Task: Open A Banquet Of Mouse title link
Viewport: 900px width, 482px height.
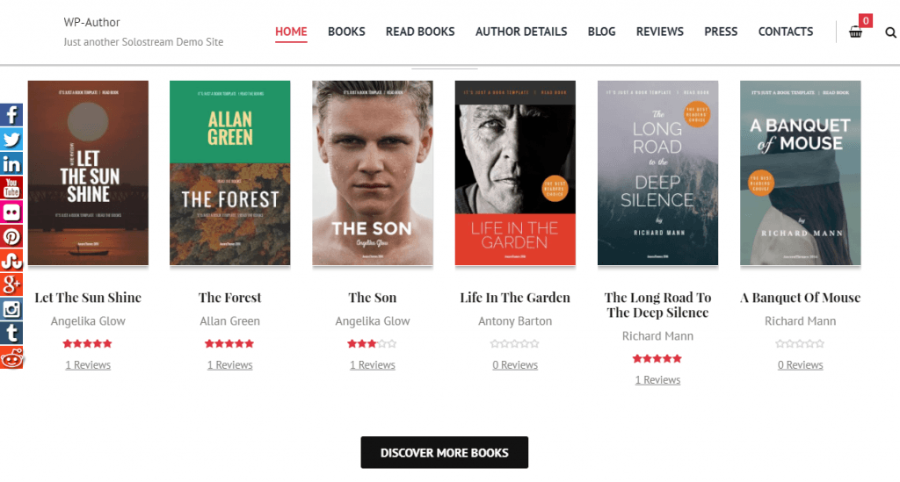Action: coord(800,298)
